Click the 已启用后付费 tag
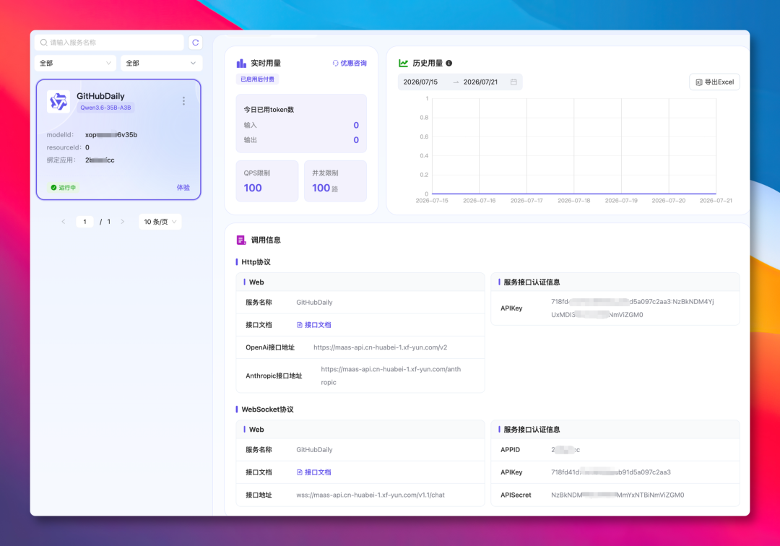The width and height of the screenshot is (780, 546). (x=257, y=79)
